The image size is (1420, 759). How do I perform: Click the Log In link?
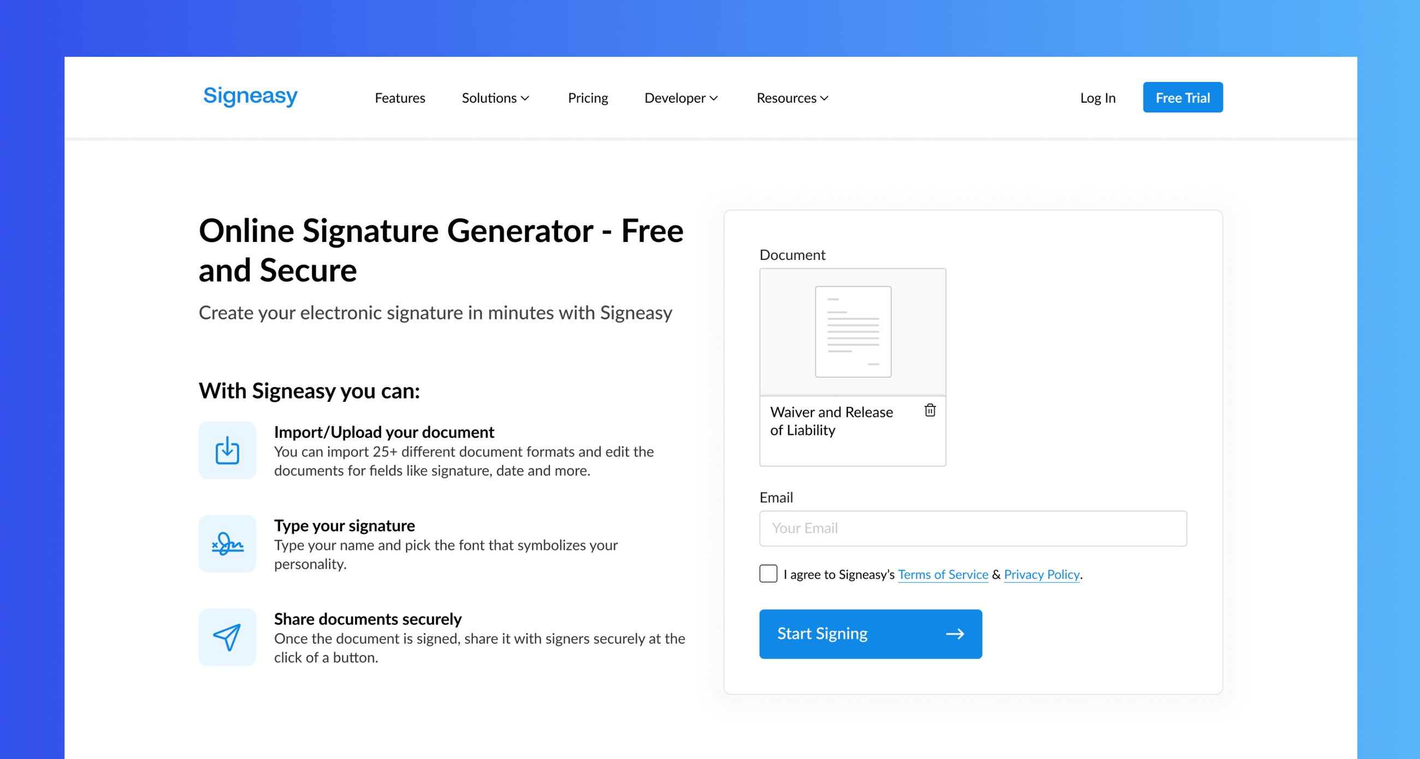pos(1098,98)
